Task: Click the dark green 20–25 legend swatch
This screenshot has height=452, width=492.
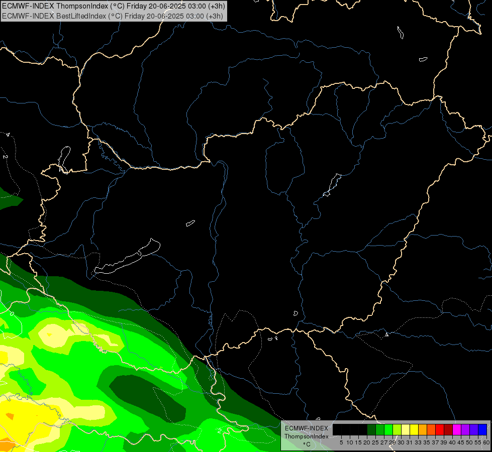Action: (x=371, y=429)
